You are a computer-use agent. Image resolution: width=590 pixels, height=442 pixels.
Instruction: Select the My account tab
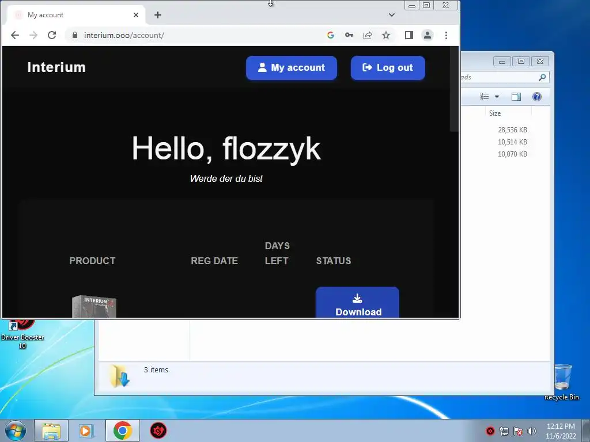click(77, 15)
